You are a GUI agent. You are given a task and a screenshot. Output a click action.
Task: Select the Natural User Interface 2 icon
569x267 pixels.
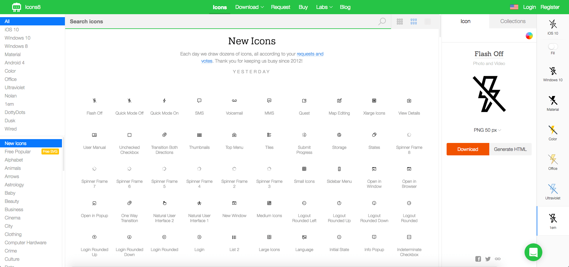pos(164,203)
